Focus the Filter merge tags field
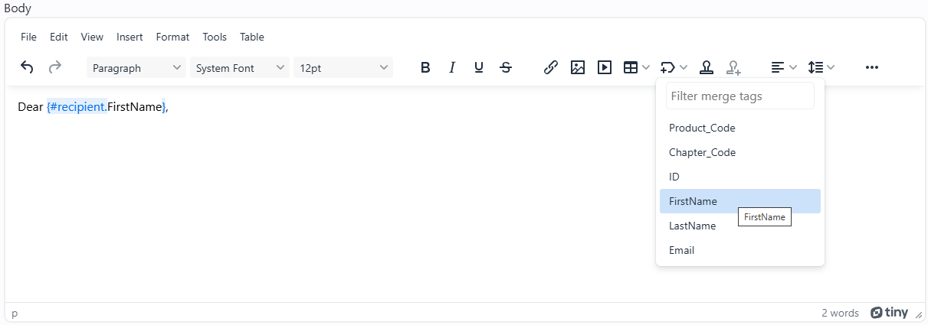The image size is (928, 325). [740, 96]
